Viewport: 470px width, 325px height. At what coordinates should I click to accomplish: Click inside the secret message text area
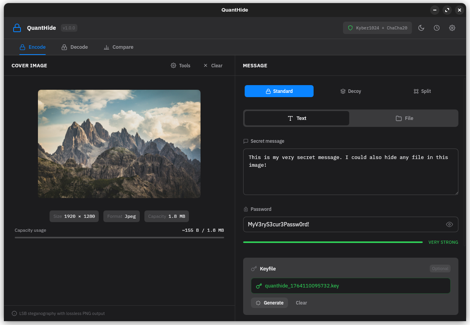(350, 171)
